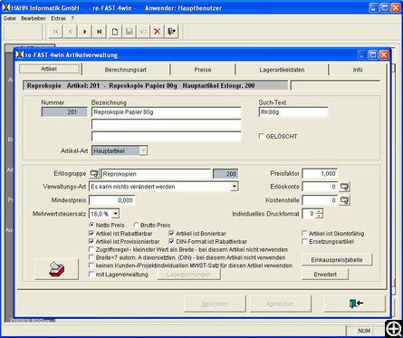
Task: Open the Mehrwertsteuersatz 16,0 % dropdown
Action: (116, 214)
